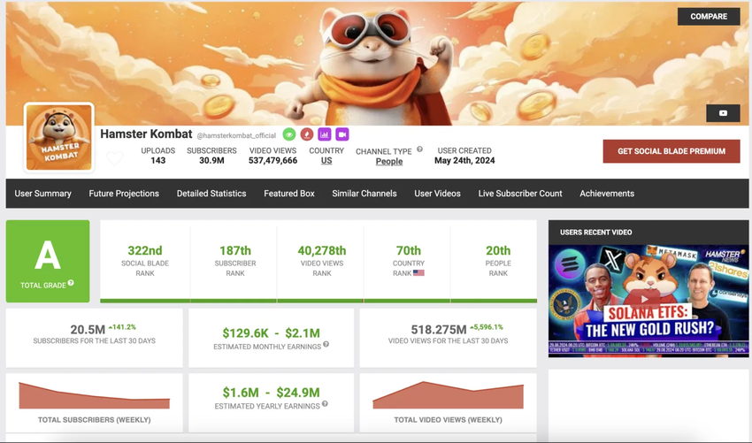752x443 pixels.
Task: Click the 518.275M video views figure
Action: [438, 330]
